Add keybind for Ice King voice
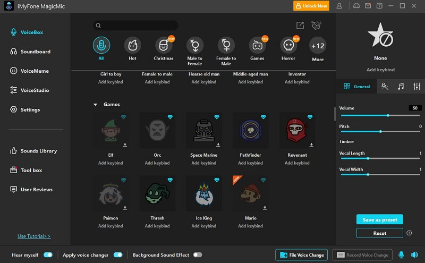 point(204,226)
